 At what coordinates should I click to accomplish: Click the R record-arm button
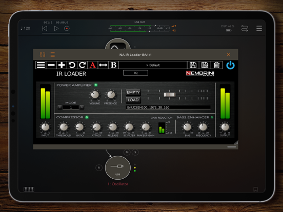pos(99,167)
